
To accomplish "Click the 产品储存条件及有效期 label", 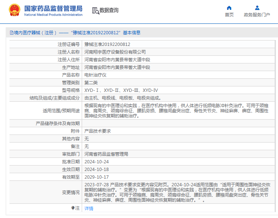I will pyautogui.click(x=58, y=124).
